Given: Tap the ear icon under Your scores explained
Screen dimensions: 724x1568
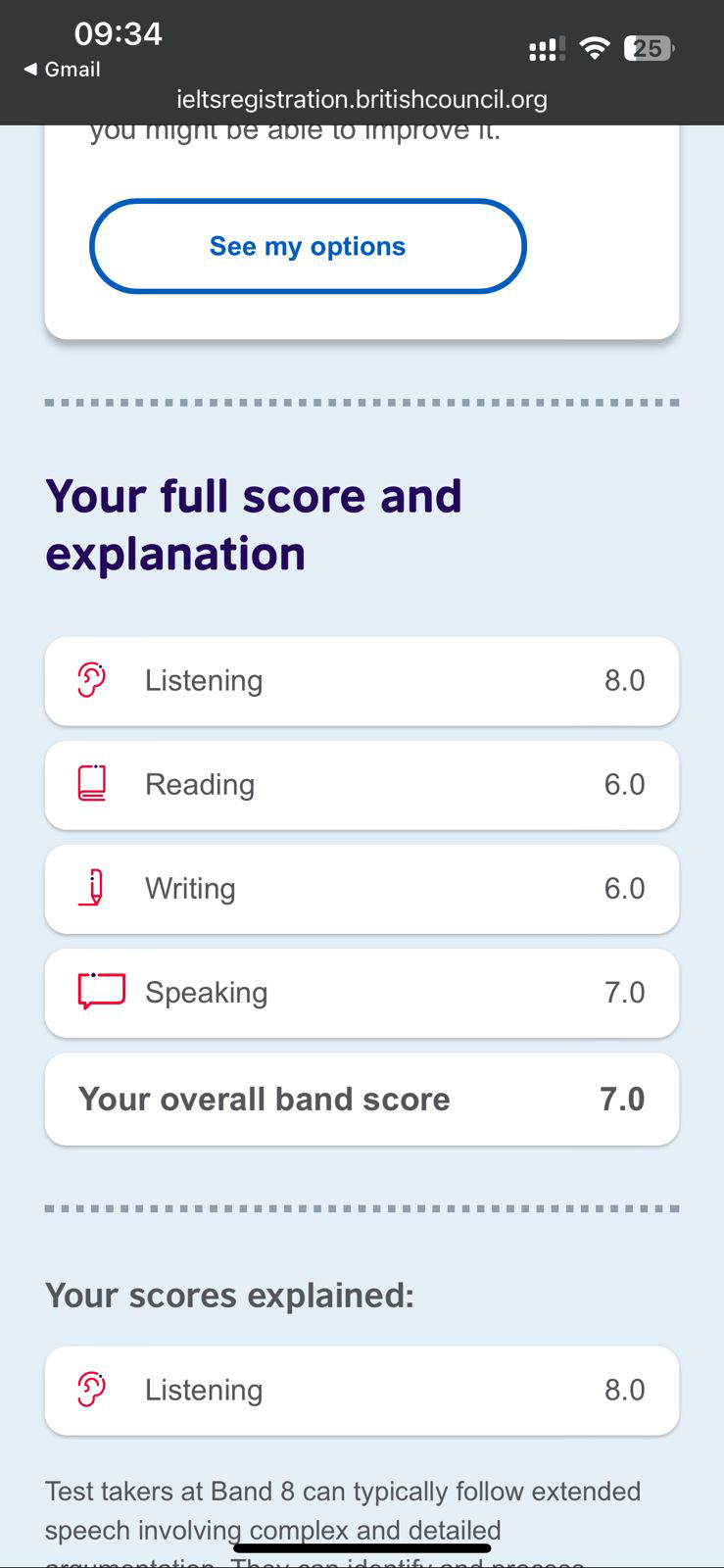Looking at the screenshot, I should (91, 1390).
